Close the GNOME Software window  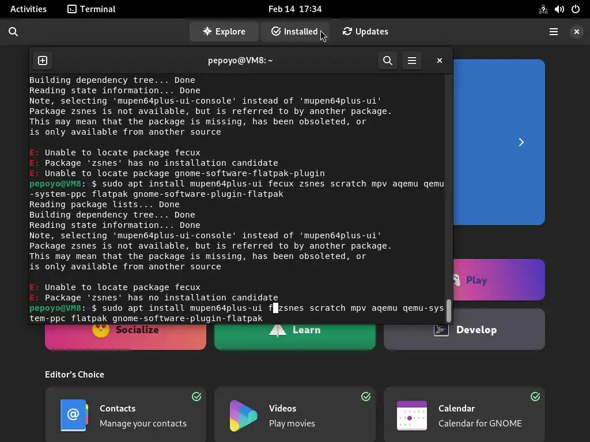pos(576,32)
